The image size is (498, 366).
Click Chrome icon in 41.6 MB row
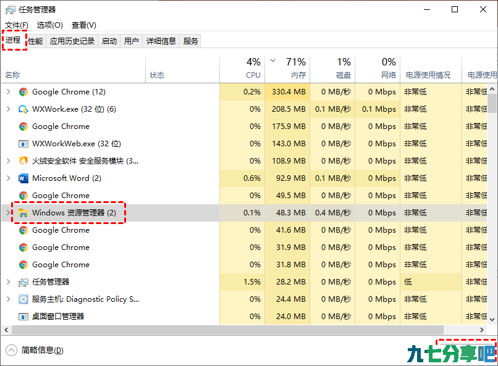[23, 230]
